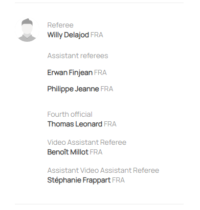This screenshot has width=200, height=210.
Task: Select the Video Assistant Referee heading
Action: click(87, 142)
